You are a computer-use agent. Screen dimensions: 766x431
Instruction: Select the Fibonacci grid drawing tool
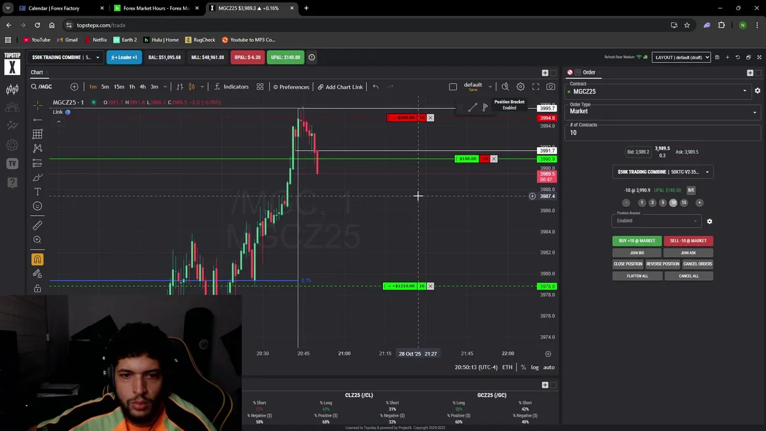point(37,134)
